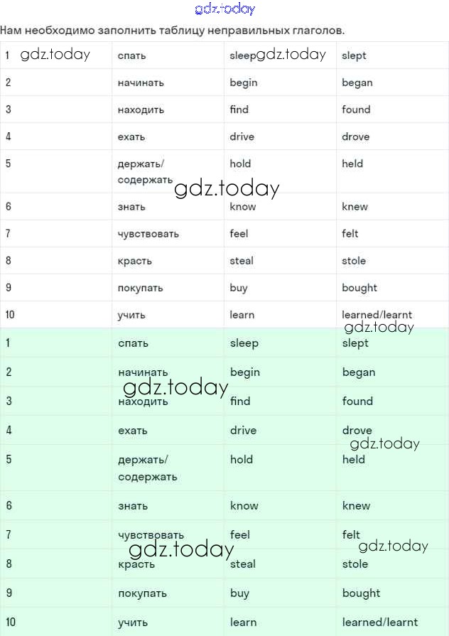Viewport: 449px width, 636px height.
Task: Select "находить" cell in the white table
Action: (141, 109)
